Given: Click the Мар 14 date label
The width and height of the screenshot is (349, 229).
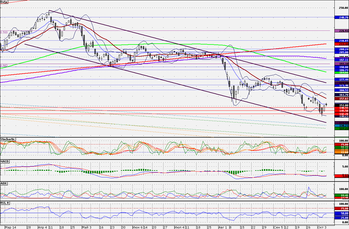Looking at the screenshot, I should pyautogui.click(x=10, y=227).
